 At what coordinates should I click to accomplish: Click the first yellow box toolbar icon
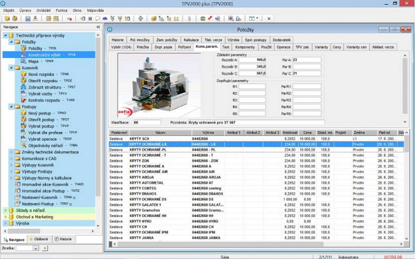[x=7, y=19]
